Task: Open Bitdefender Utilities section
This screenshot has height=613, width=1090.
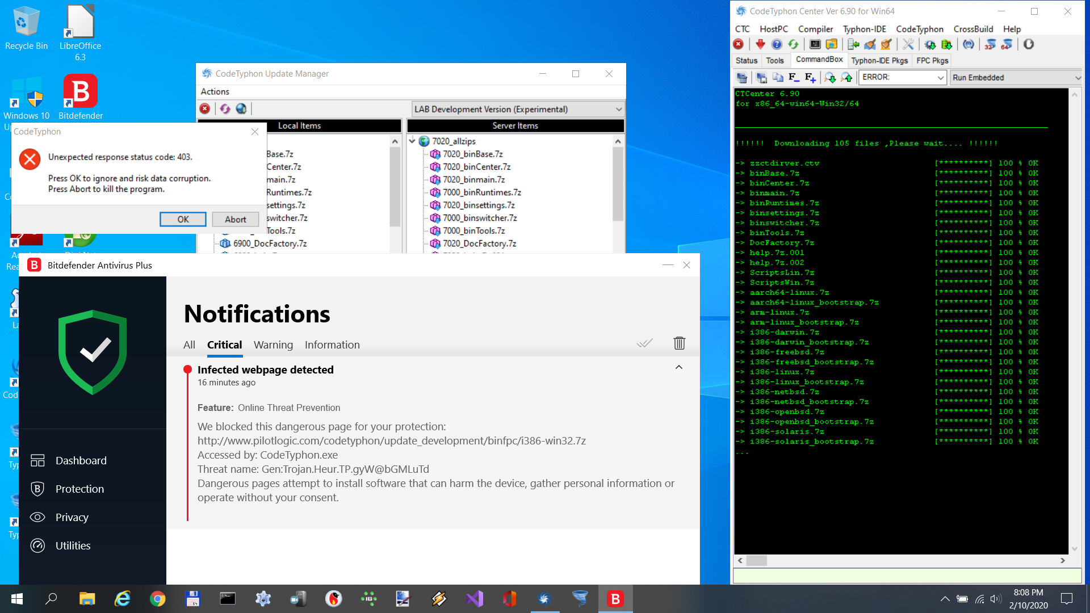Action: tap(73, 545)
